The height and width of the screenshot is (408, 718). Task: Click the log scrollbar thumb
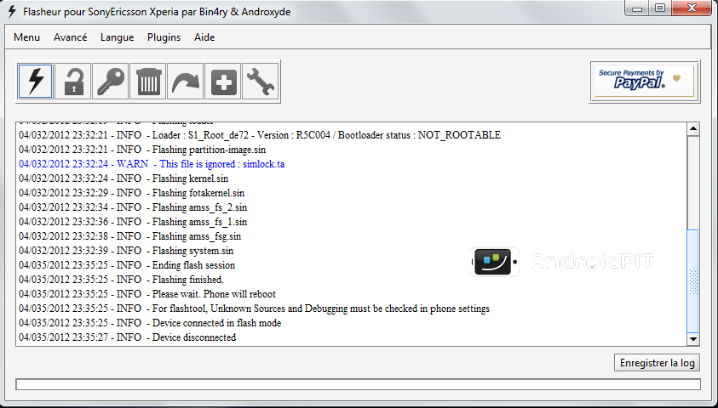[x=693, y=281]
